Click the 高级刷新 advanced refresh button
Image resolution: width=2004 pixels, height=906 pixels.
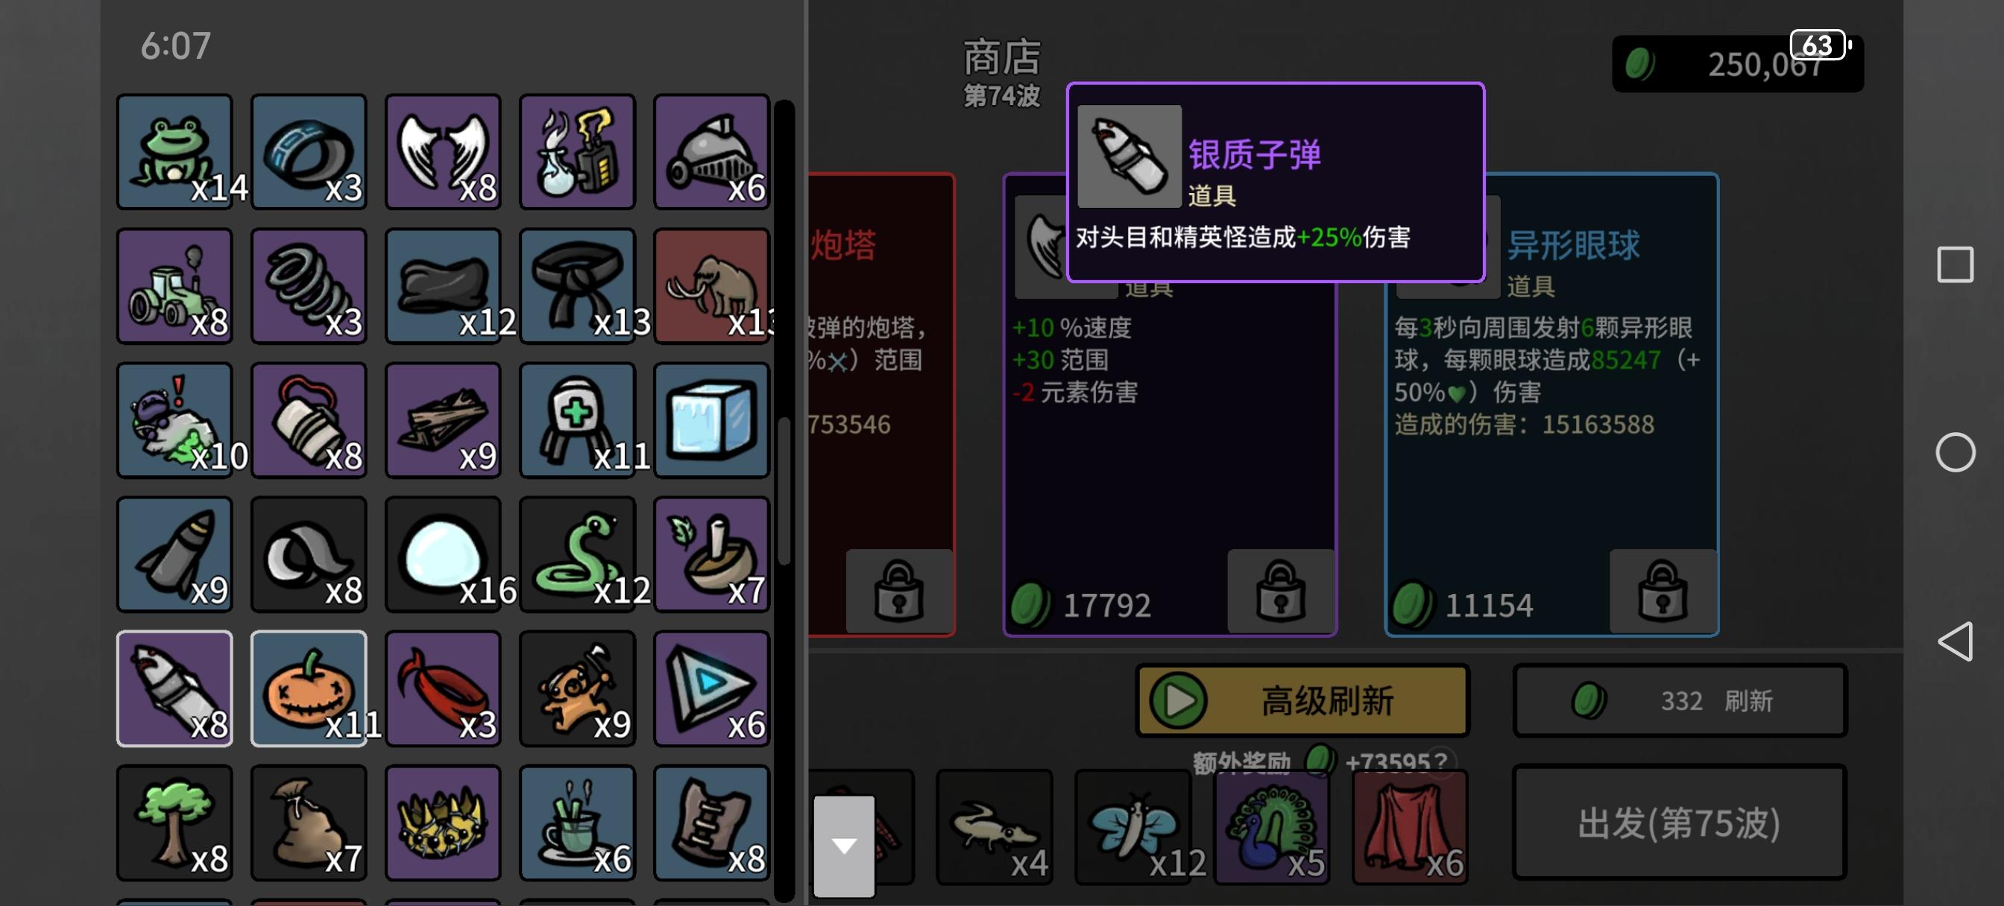click(1302, 700)
